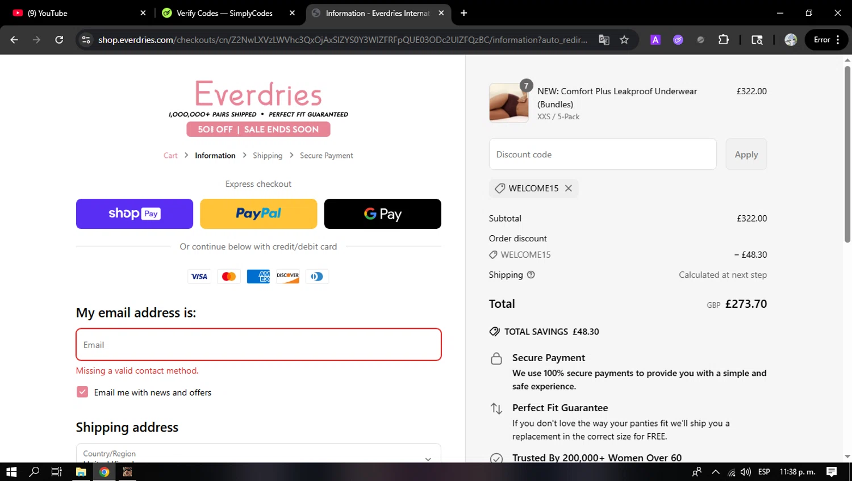This screenshot has width=852, height=481.
Task: Reload the current checkout page
Action: coord(59,40)
